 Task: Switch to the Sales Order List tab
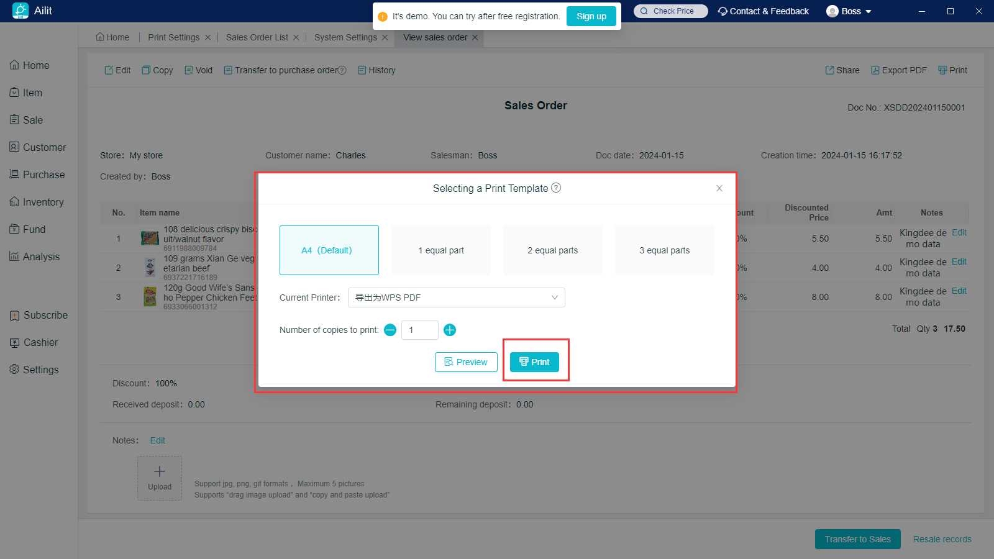tap(257, 37)
